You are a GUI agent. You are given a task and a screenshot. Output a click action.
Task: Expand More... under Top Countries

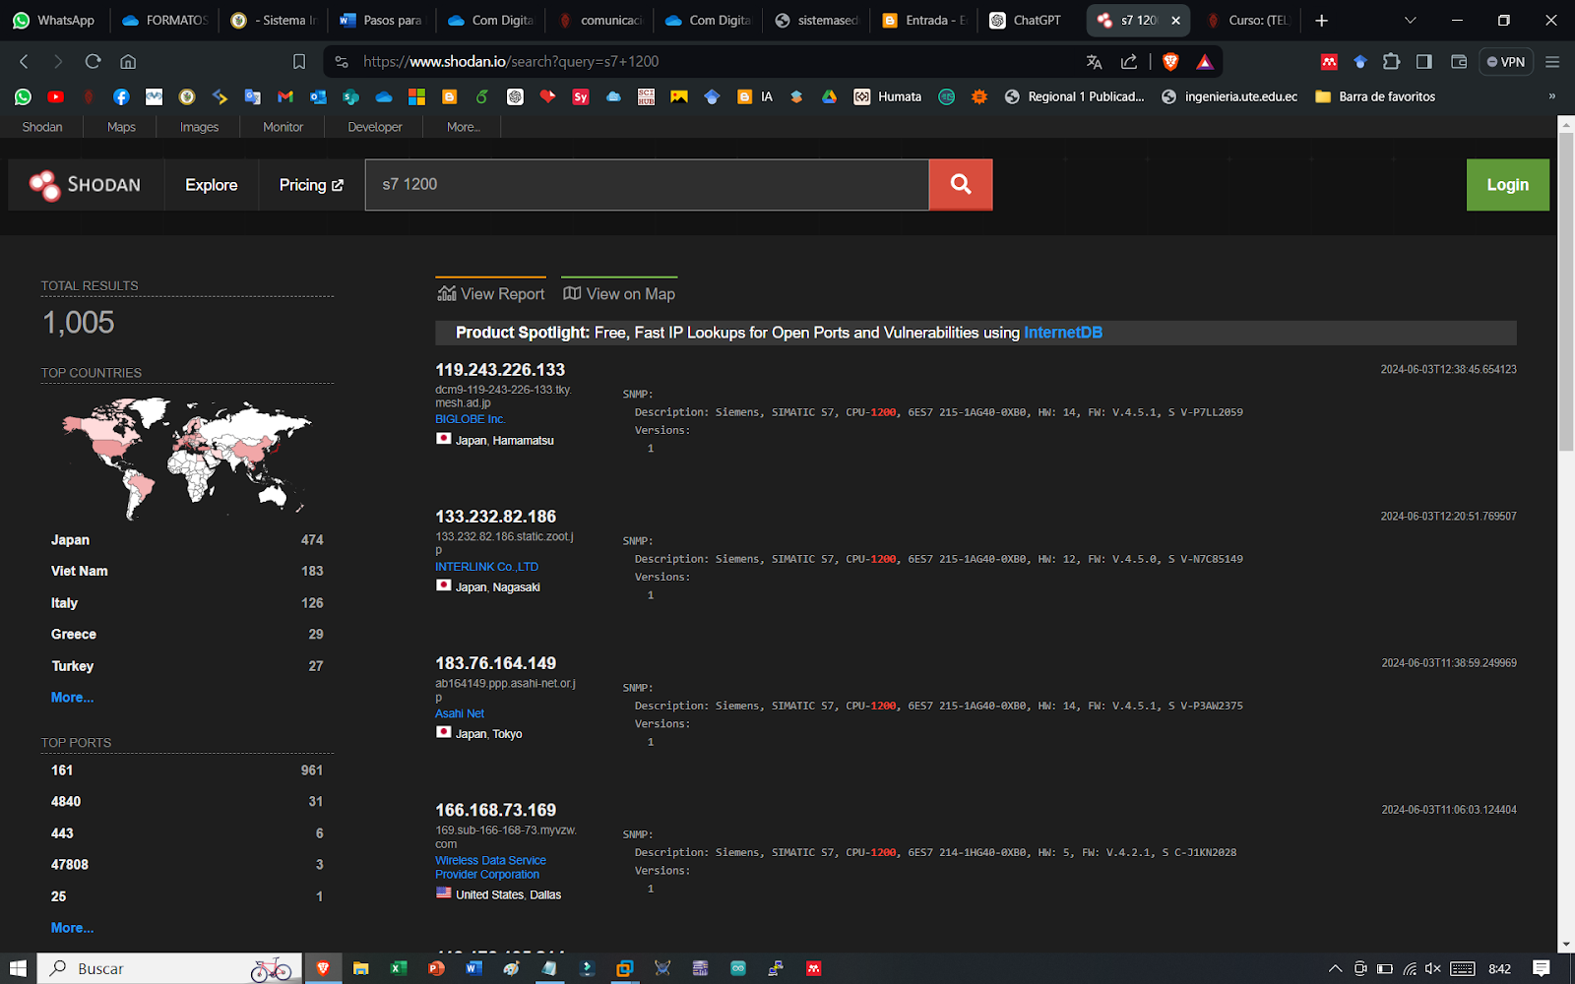pos(72,697)
